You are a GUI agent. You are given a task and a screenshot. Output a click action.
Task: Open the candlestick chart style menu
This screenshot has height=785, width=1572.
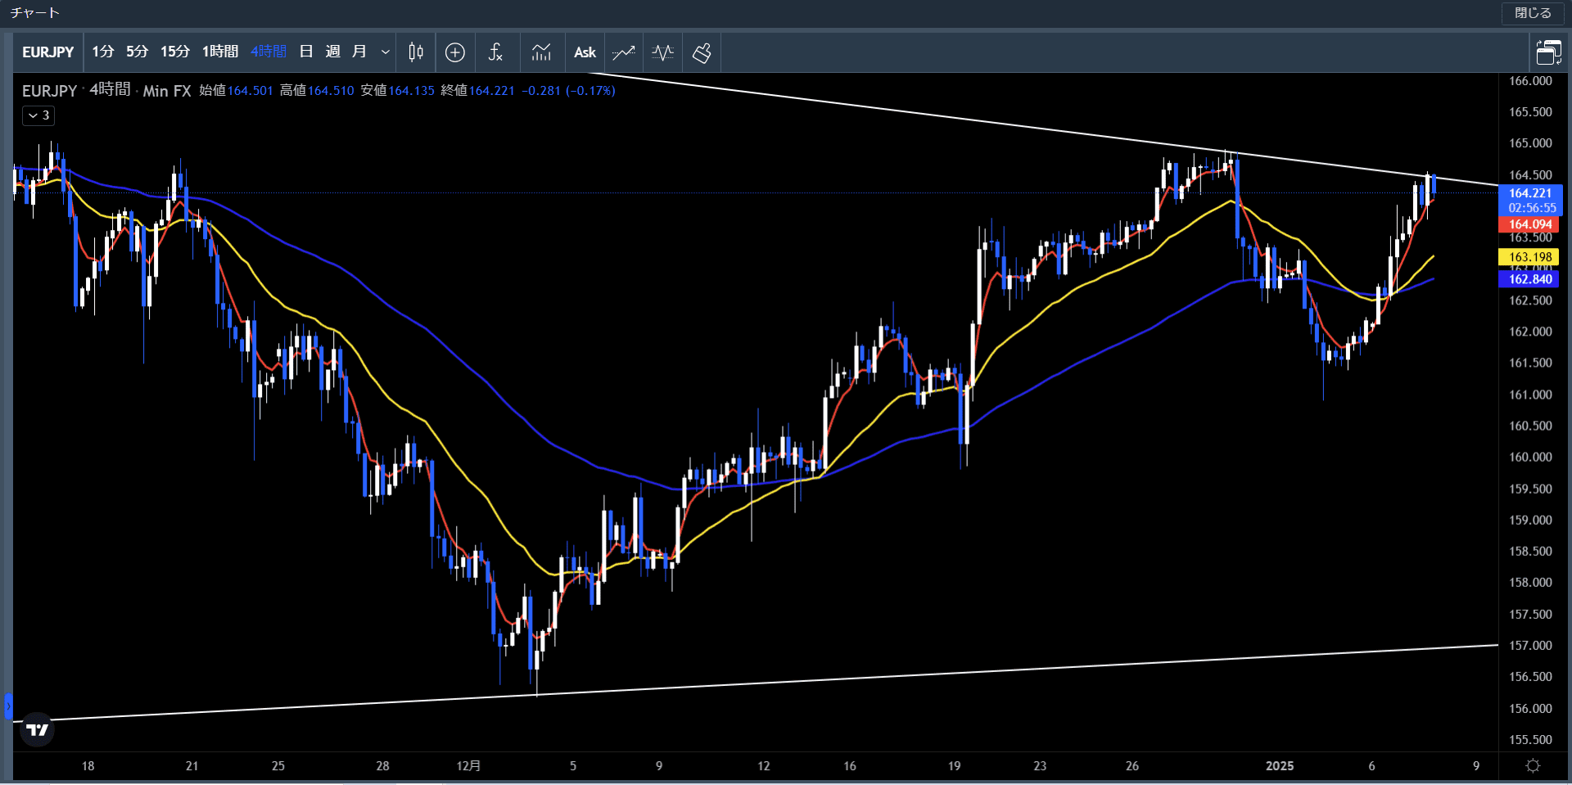[x=416, y=52]
